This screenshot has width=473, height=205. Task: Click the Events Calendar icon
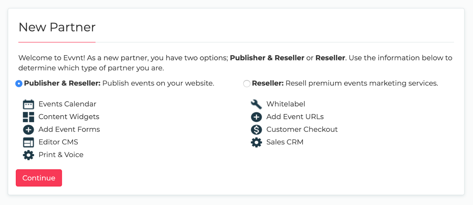[29, 104]
